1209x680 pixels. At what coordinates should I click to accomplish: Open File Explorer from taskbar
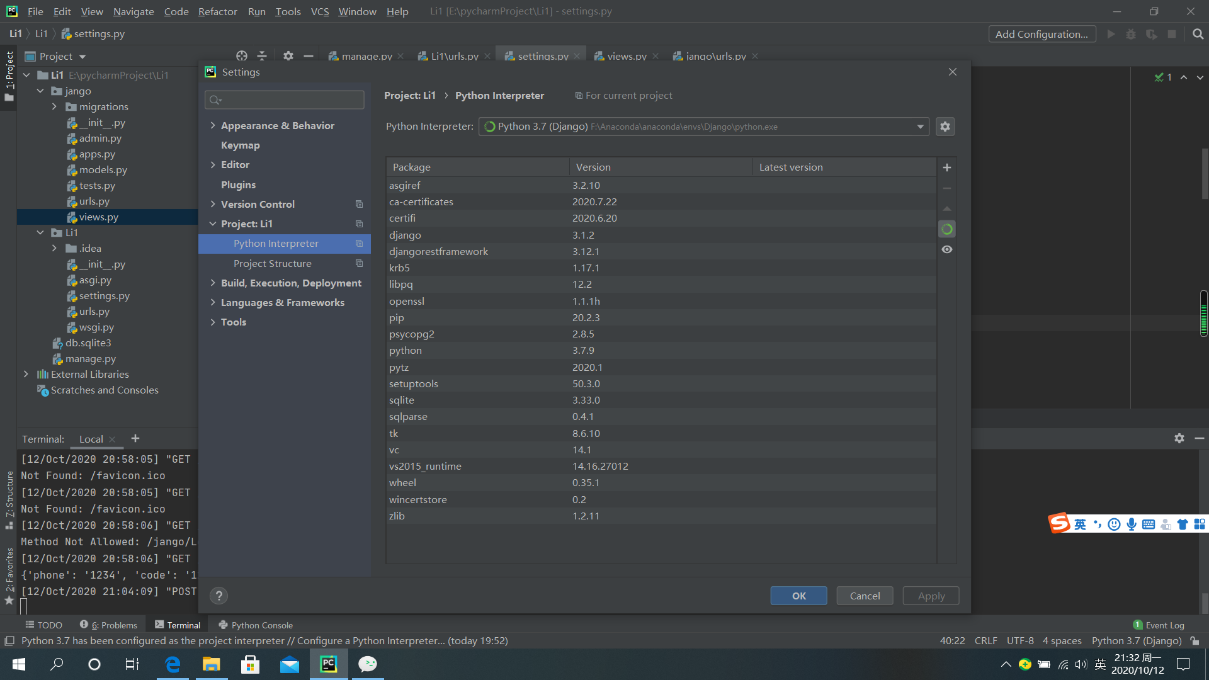point(211,664)
